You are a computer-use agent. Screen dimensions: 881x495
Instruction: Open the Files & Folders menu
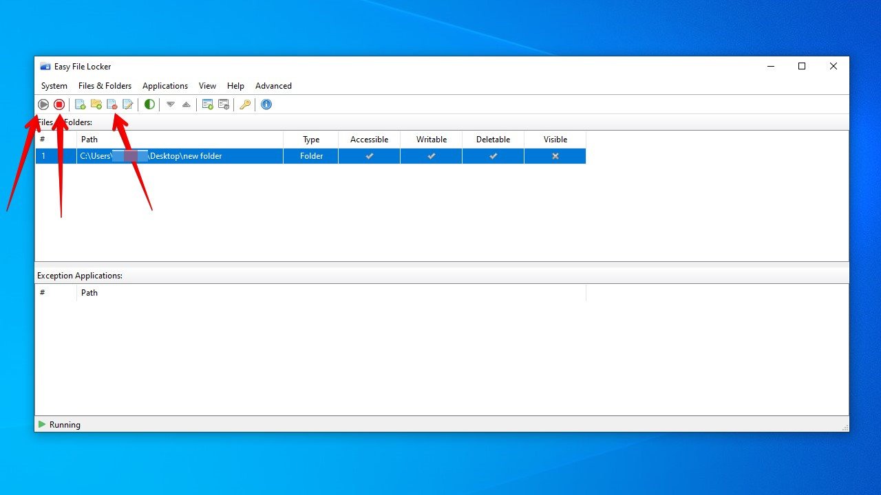tap(105, 86)
